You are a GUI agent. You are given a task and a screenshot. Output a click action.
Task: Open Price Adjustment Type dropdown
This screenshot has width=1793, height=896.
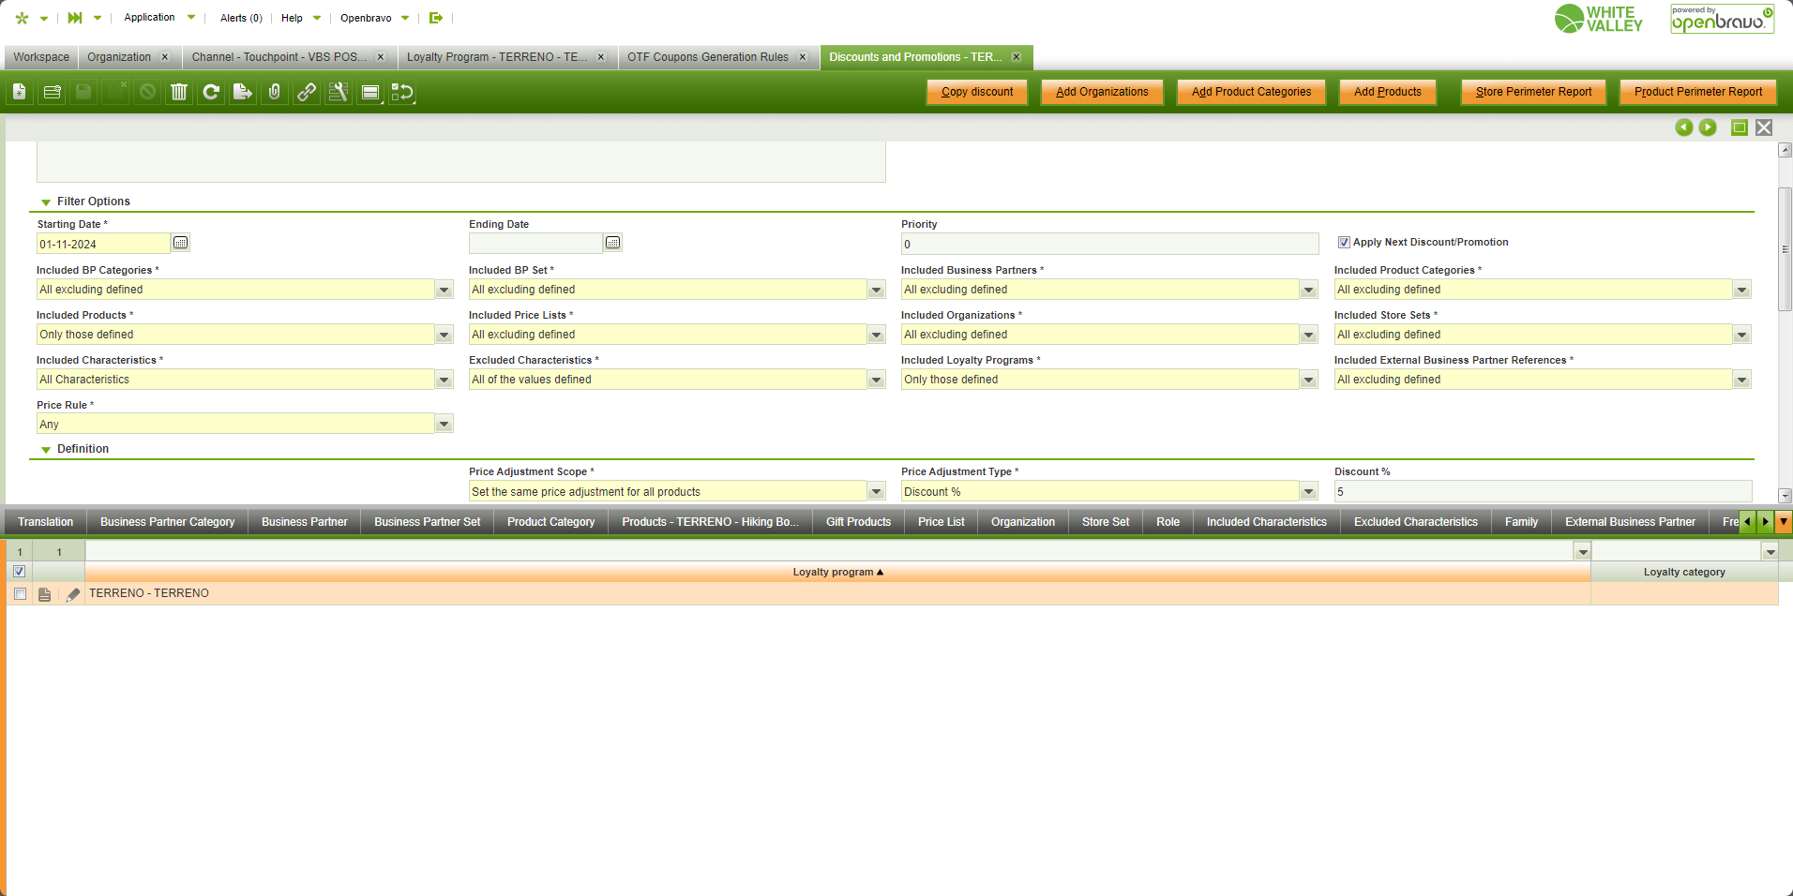(x=1309, y=492)
